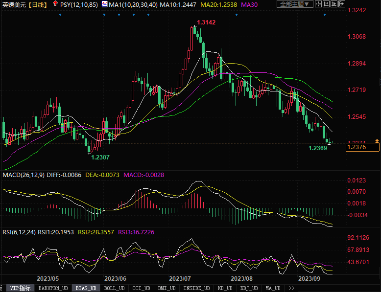Image resolution: width=381 pixels, height=292 pixels.
Task: Open the 全部主题 dropdown
Action: 295,4
